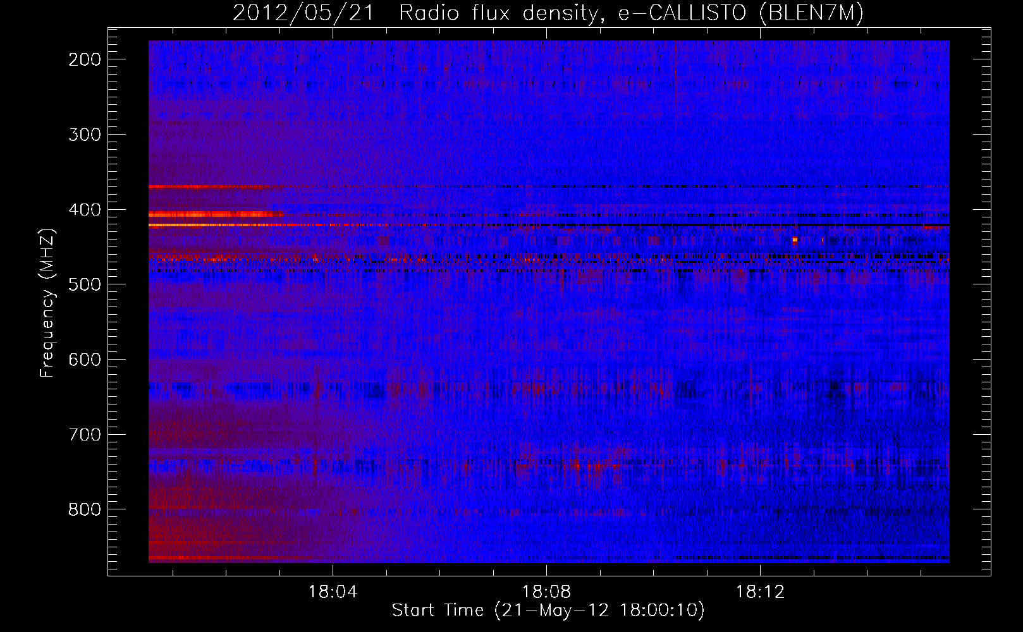
Task: Click the 400 frequency tick label
Action: pyautogui.click(x=85, y=210)
